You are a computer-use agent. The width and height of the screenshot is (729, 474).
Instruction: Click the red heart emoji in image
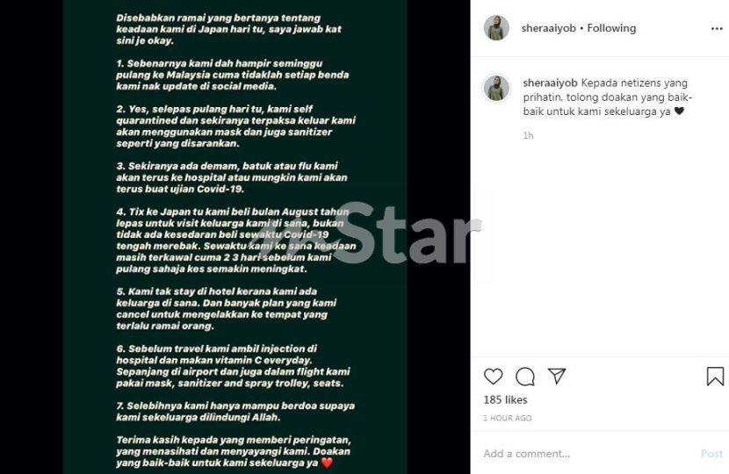click(x=327, y=463)
